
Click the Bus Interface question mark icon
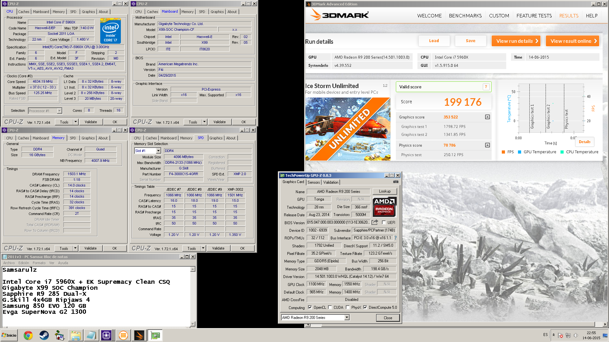[x=395, y=238]
